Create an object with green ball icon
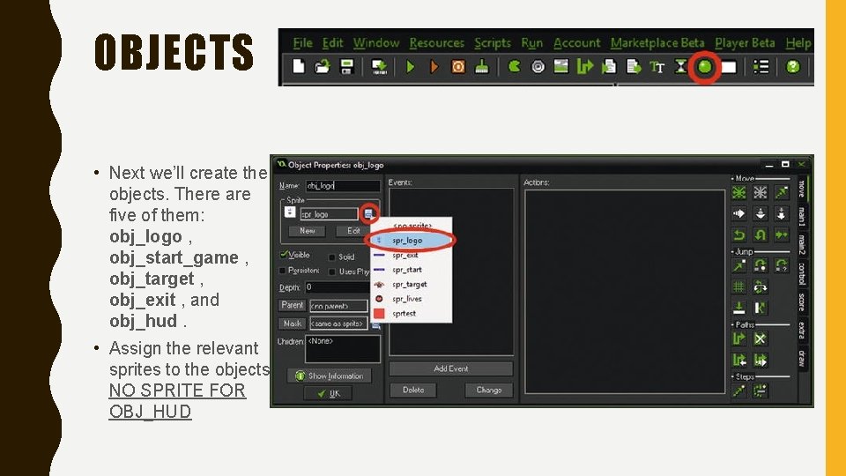Viewport: 846px width, 476px height. click(x=705, y=67)
